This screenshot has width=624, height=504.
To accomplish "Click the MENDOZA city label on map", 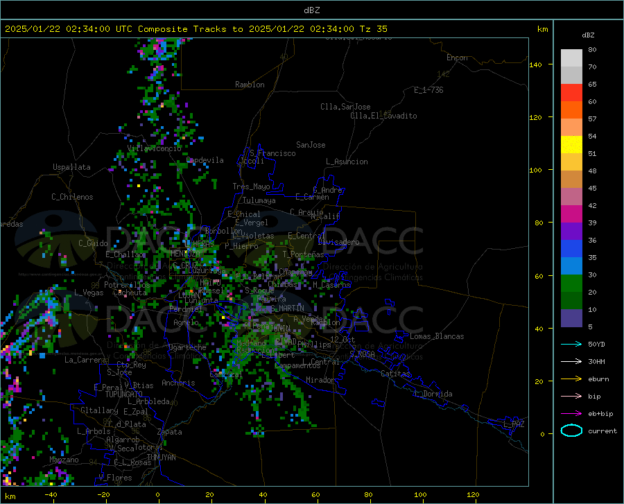I will [x=184, y=254].
